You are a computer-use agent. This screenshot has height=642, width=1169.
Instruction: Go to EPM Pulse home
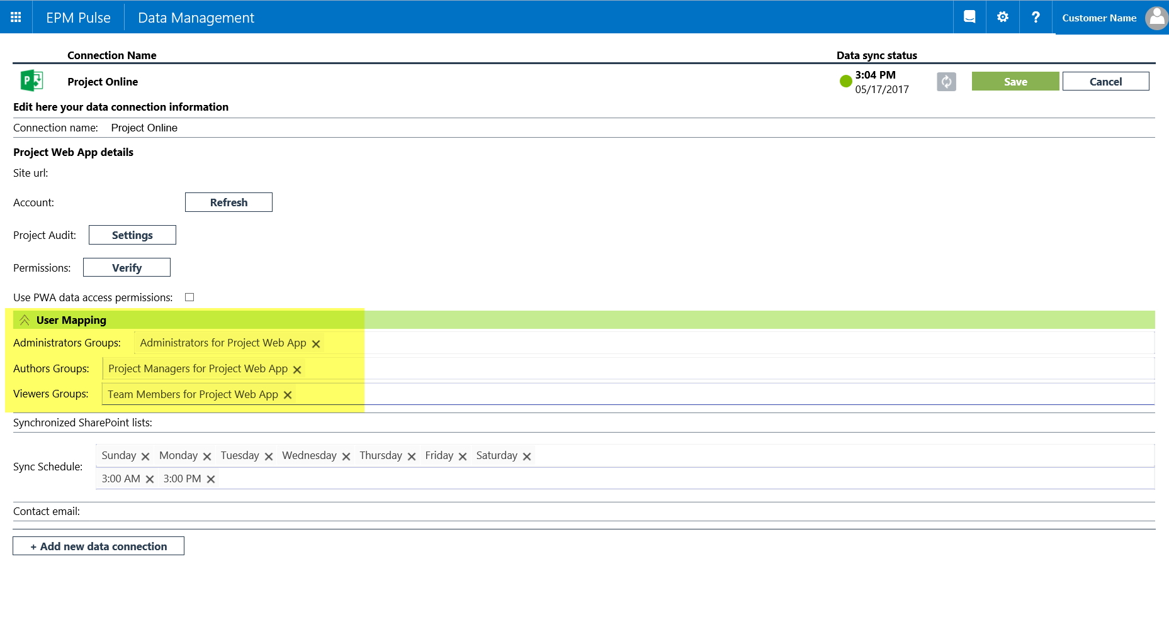coord(78,18)
